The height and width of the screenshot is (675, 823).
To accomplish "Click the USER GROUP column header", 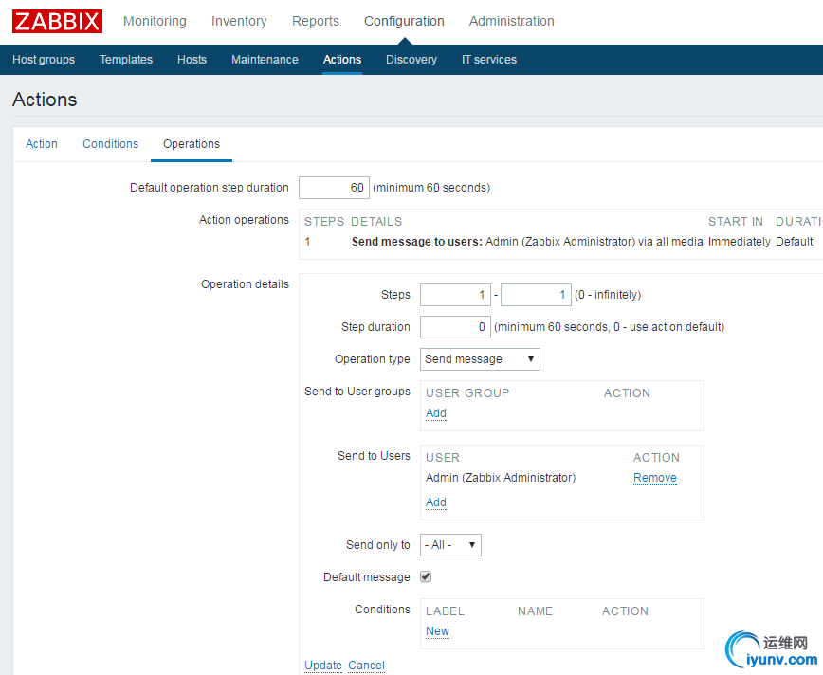I will click(x=467, y=393).
